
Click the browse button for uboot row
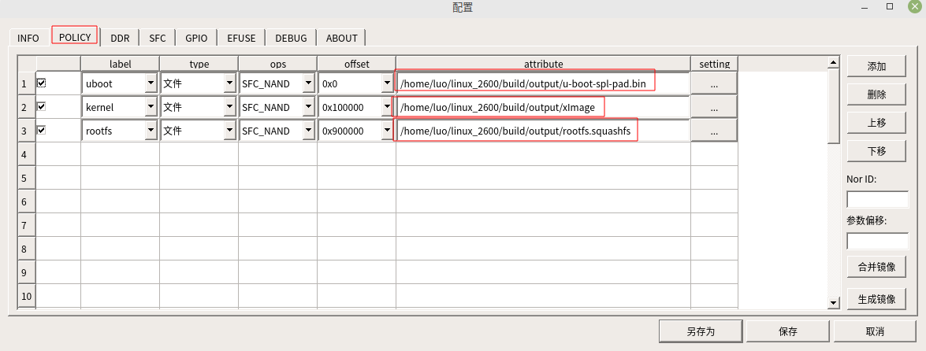click(x=713, y=83)
